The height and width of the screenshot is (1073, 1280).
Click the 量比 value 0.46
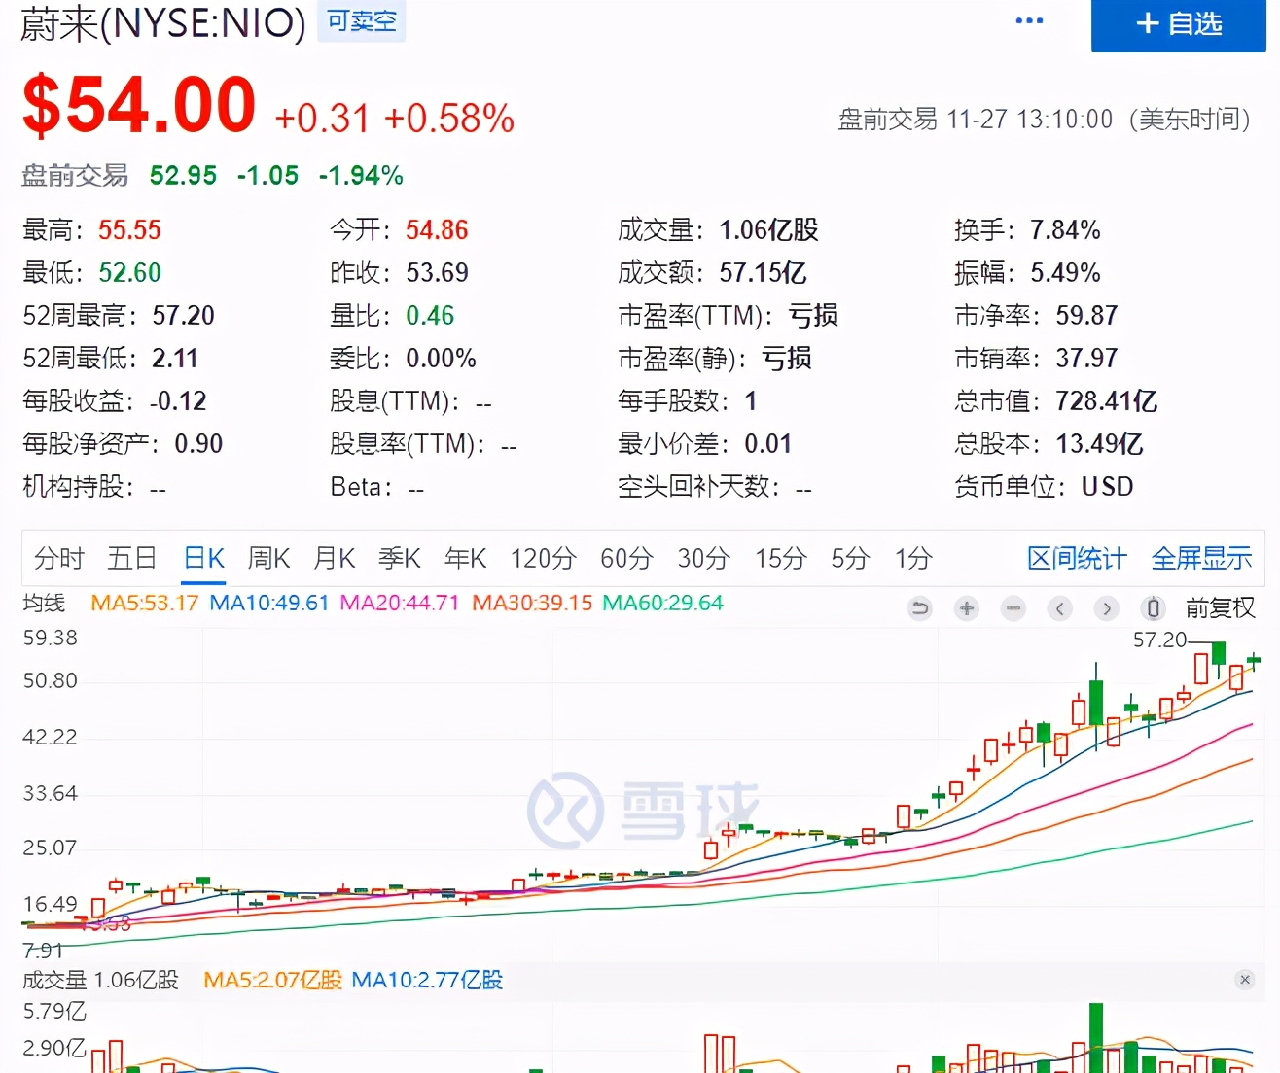(430, 315)
